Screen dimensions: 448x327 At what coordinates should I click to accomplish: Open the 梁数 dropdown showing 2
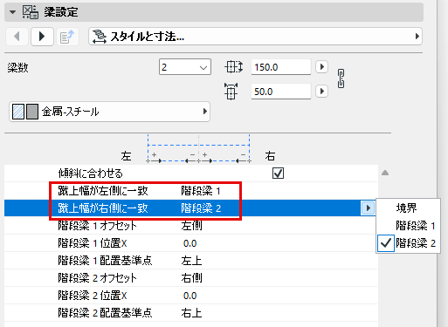[x=185, y=67]
